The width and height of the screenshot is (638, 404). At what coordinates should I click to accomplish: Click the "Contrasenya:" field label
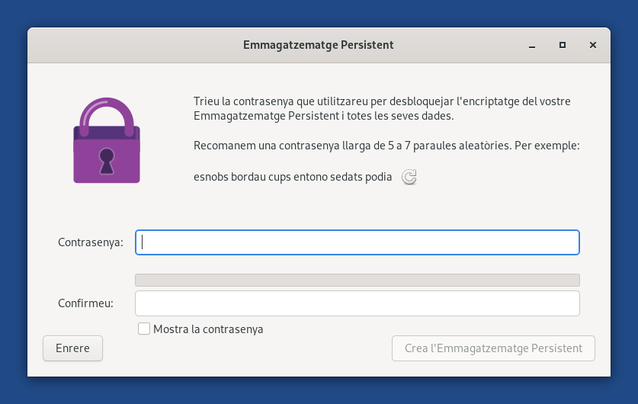pos(91,242)
